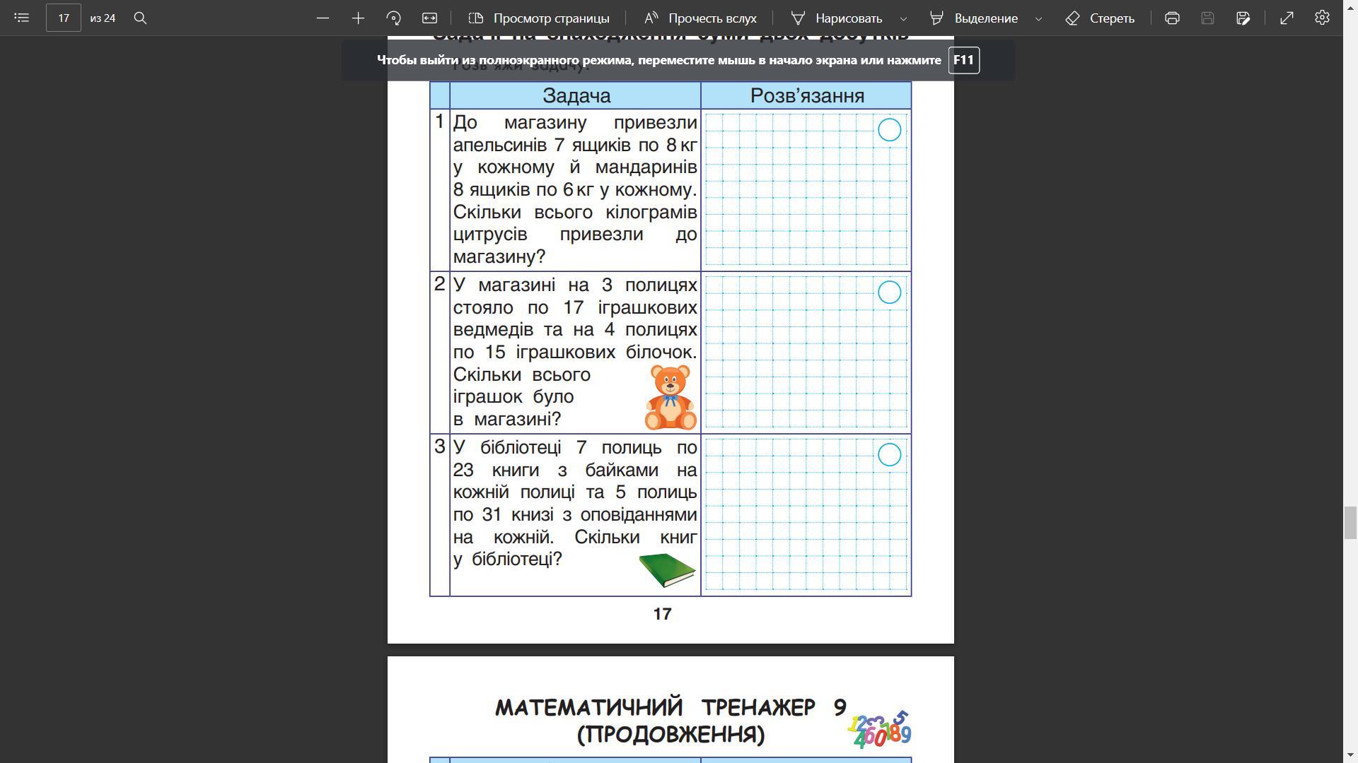The width and height of the screenshot is (1358, 763).
Task: Print the document via printer icon
Action: click(x=1172, y=18)
